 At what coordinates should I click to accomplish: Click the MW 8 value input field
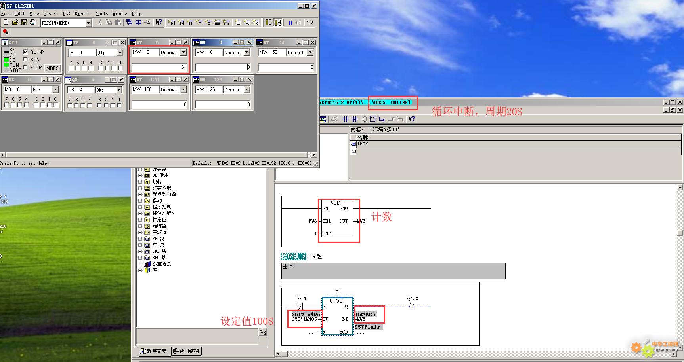click(223, 67)
